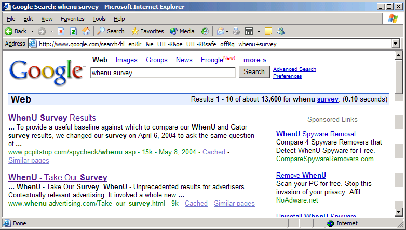This screenshot has height=230, width=406.
Task: Open the Advanced Search link
Action: coord(294,69)
